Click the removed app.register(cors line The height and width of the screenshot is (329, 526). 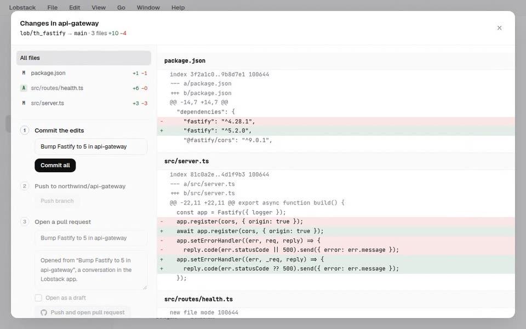click(336, 222)
